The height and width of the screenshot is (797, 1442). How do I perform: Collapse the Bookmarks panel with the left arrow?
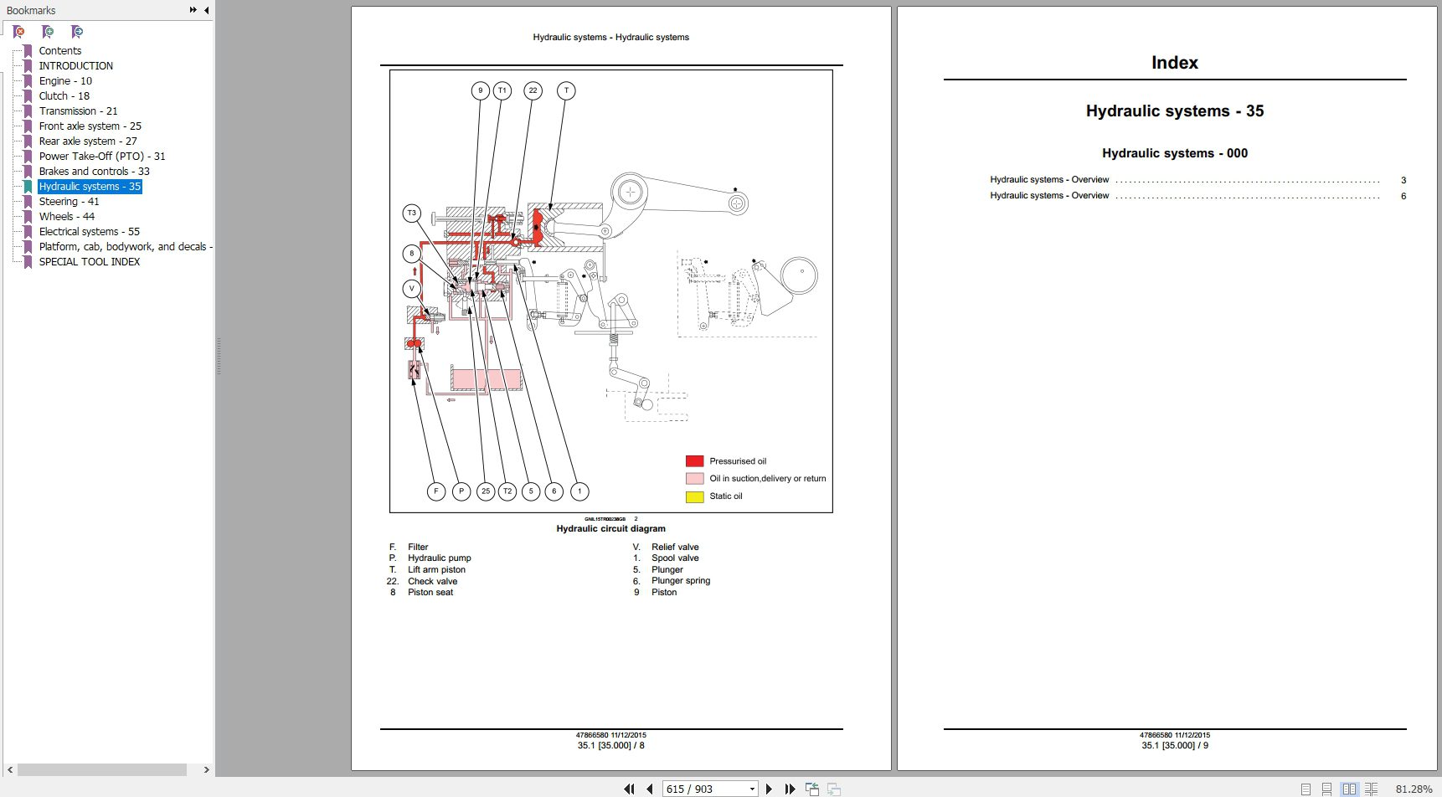click(206, 10)
